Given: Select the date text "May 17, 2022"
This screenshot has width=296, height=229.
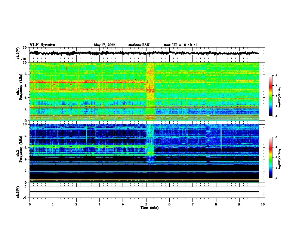Looking at the screenshot, I should [104, 45].
